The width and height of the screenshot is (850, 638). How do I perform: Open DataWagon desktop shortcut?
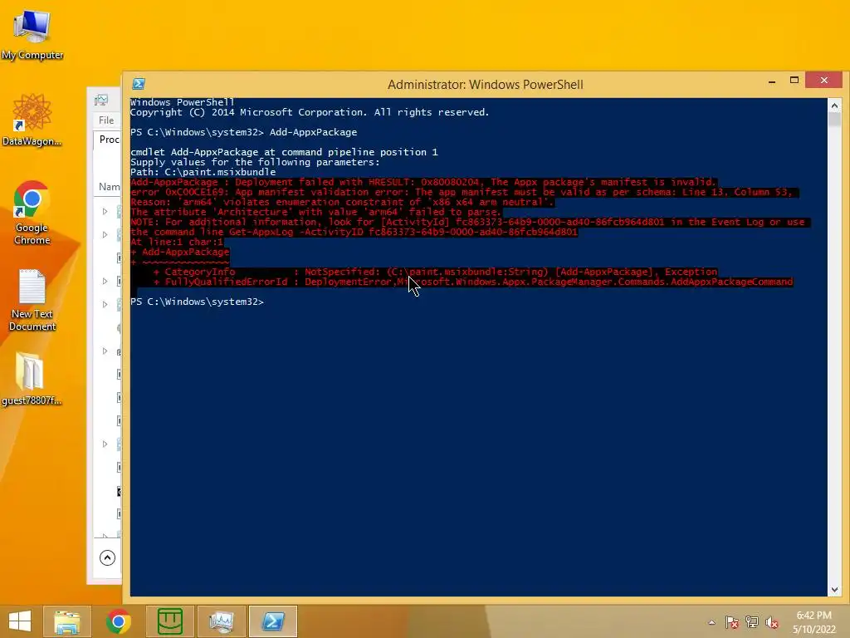click(x=32, y=120)
